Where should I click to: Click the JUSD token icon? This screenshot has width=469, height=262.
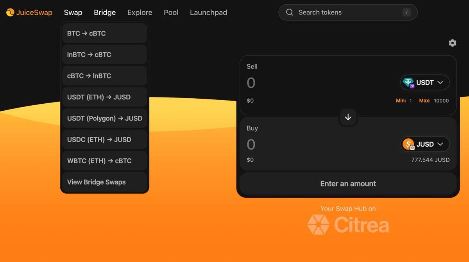408,144
